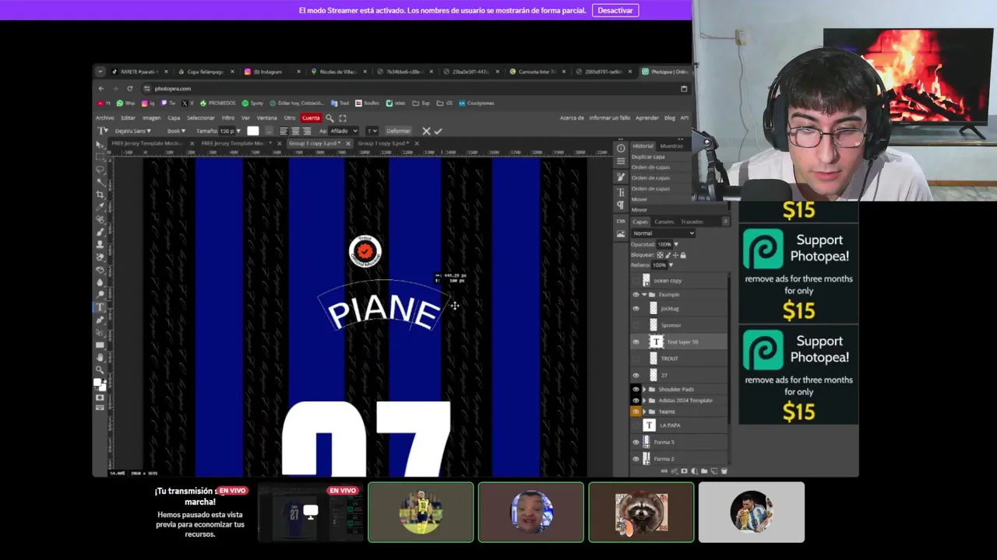Switch to the Muestras tab
Image resolution: width=997 pixels, height=560 pixels.
[x=671, y=146]
